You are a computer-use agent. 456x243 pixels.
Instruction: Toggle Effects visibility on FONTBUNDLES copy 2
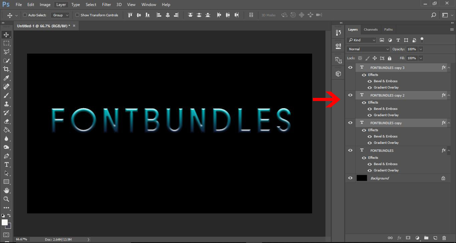364,103
